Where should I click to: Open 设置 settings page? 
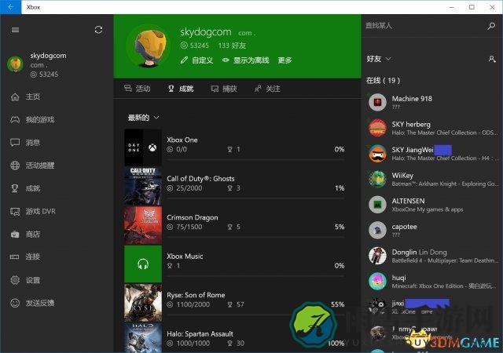click(x=33, y=280)
